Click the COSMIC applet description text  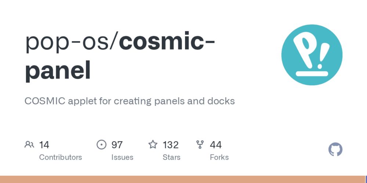[130, 101]
